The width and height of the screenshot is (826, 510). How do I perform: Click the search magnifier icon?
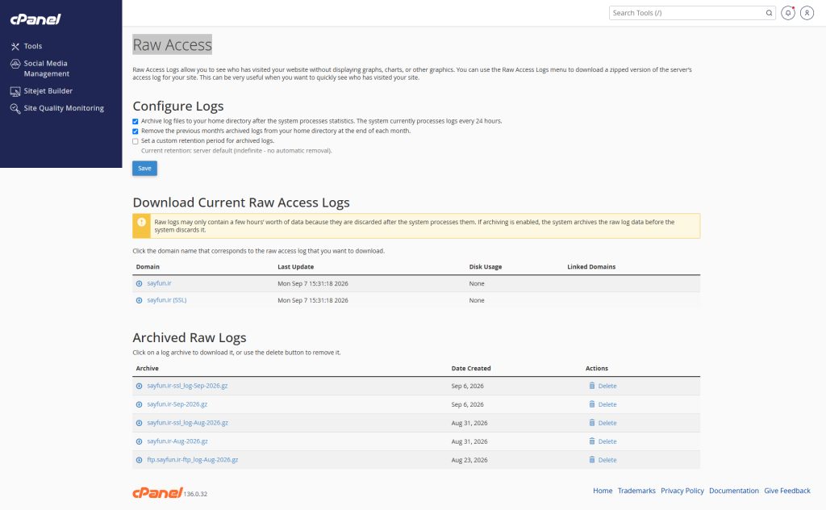coord(769,13)
